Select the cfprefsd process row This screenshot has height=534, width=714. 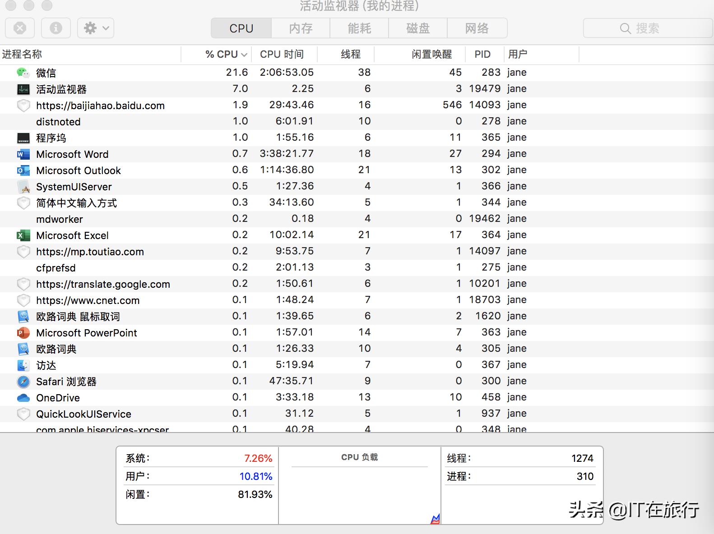pos(357,267)
